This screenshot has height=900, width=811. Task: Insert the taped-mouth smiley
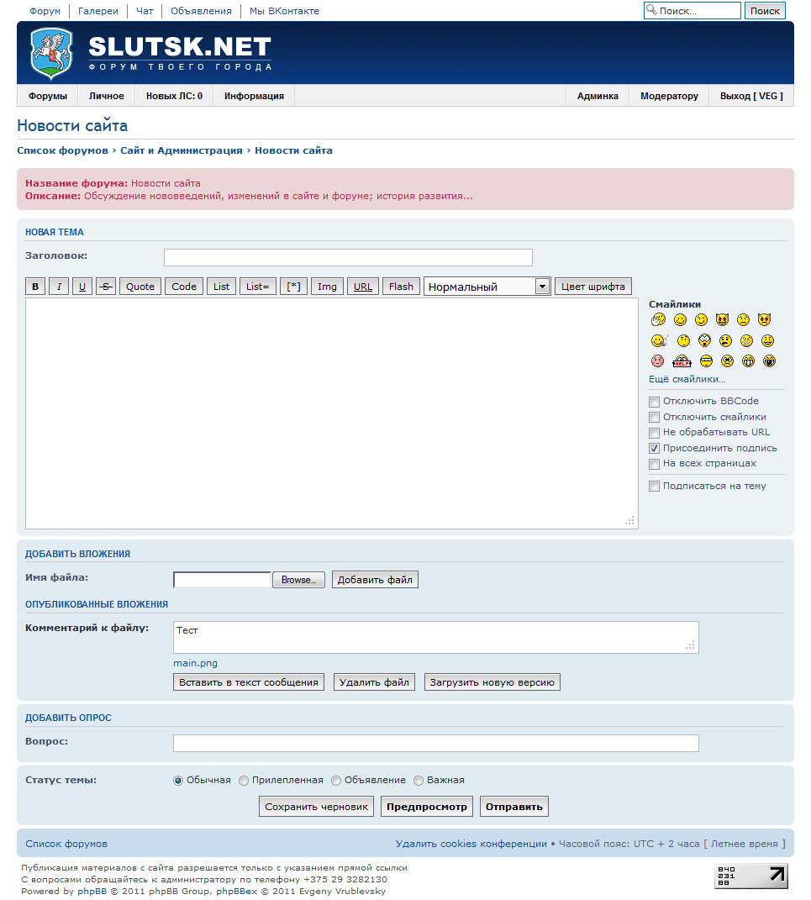click(746, 341)
